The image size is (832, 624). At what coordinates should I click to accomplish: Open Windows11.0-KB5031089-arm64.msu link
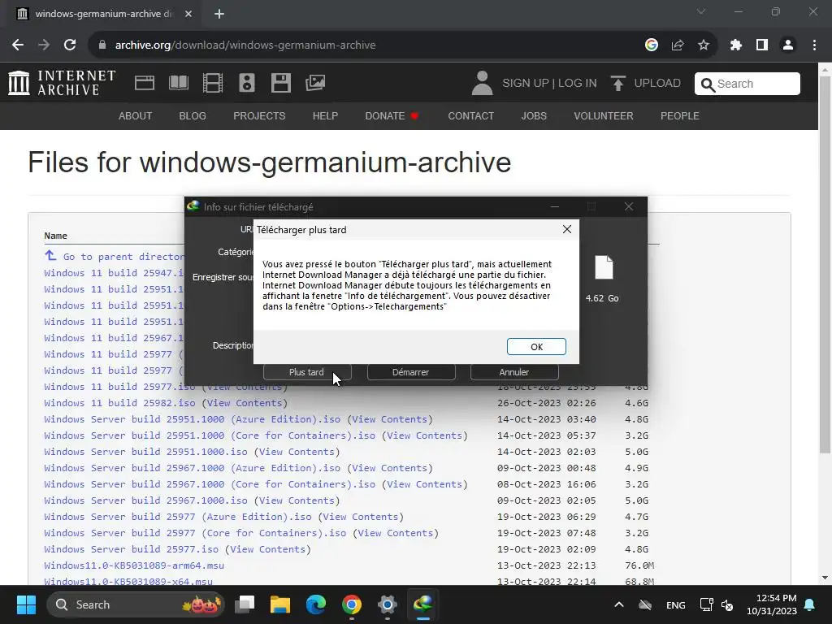[134, 565]
